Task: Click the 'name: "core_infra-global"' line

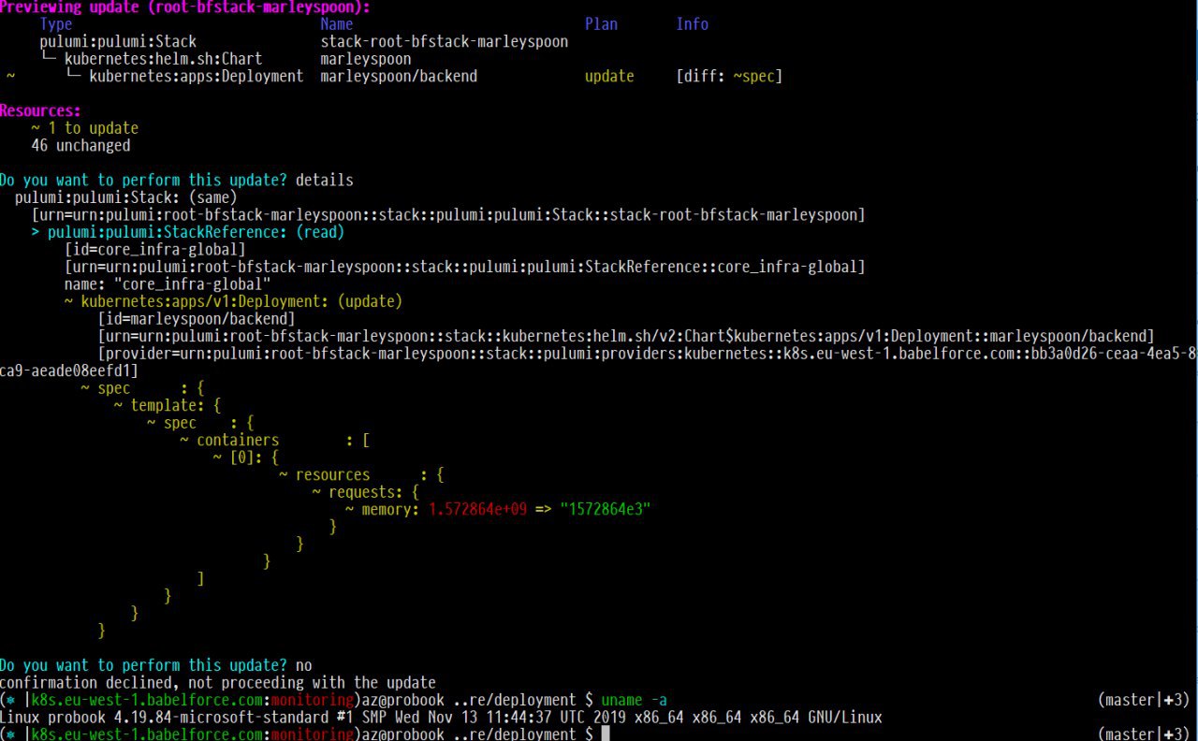Action: coord(168,283)
